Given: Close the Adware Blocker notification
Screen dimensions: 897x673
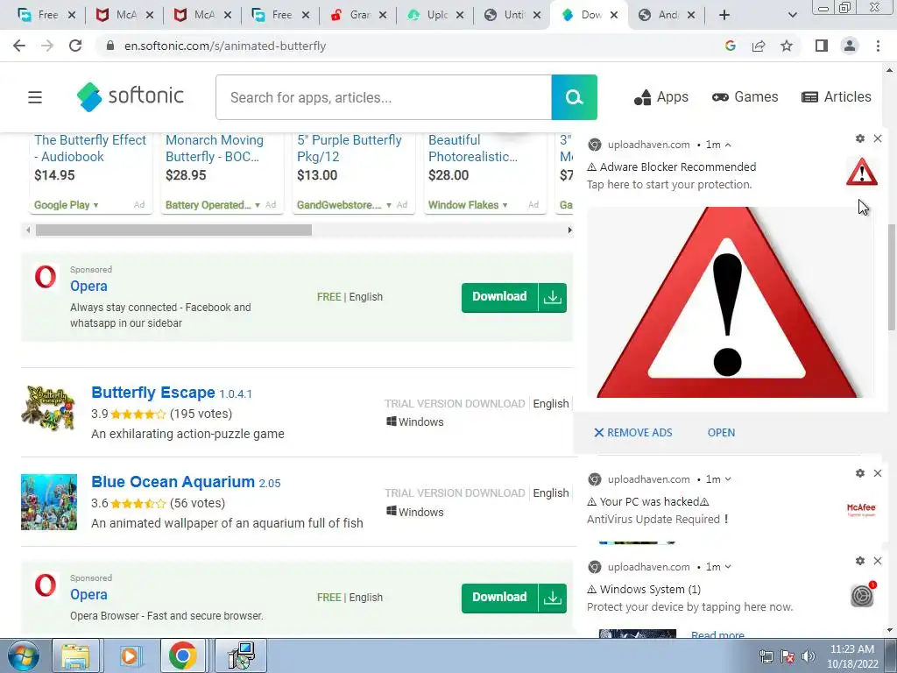Looking at the screenshot, I should [878, 138].
